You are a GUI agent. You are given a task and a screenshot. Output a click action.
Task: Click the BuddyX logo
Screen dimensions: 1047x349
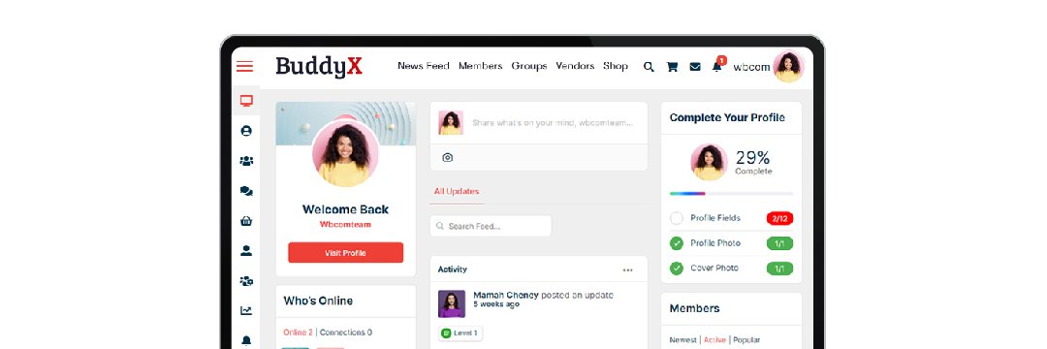(319, 67)
